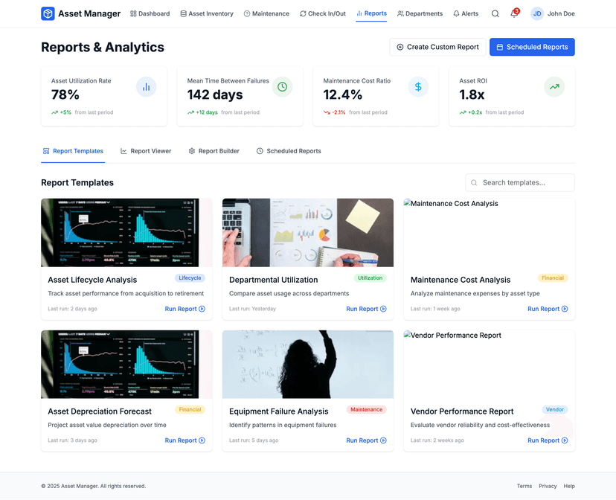Switch to the Report Viewer tab
Image resolution: width=616 pixels, height=500 pixels.
(146, 151)
